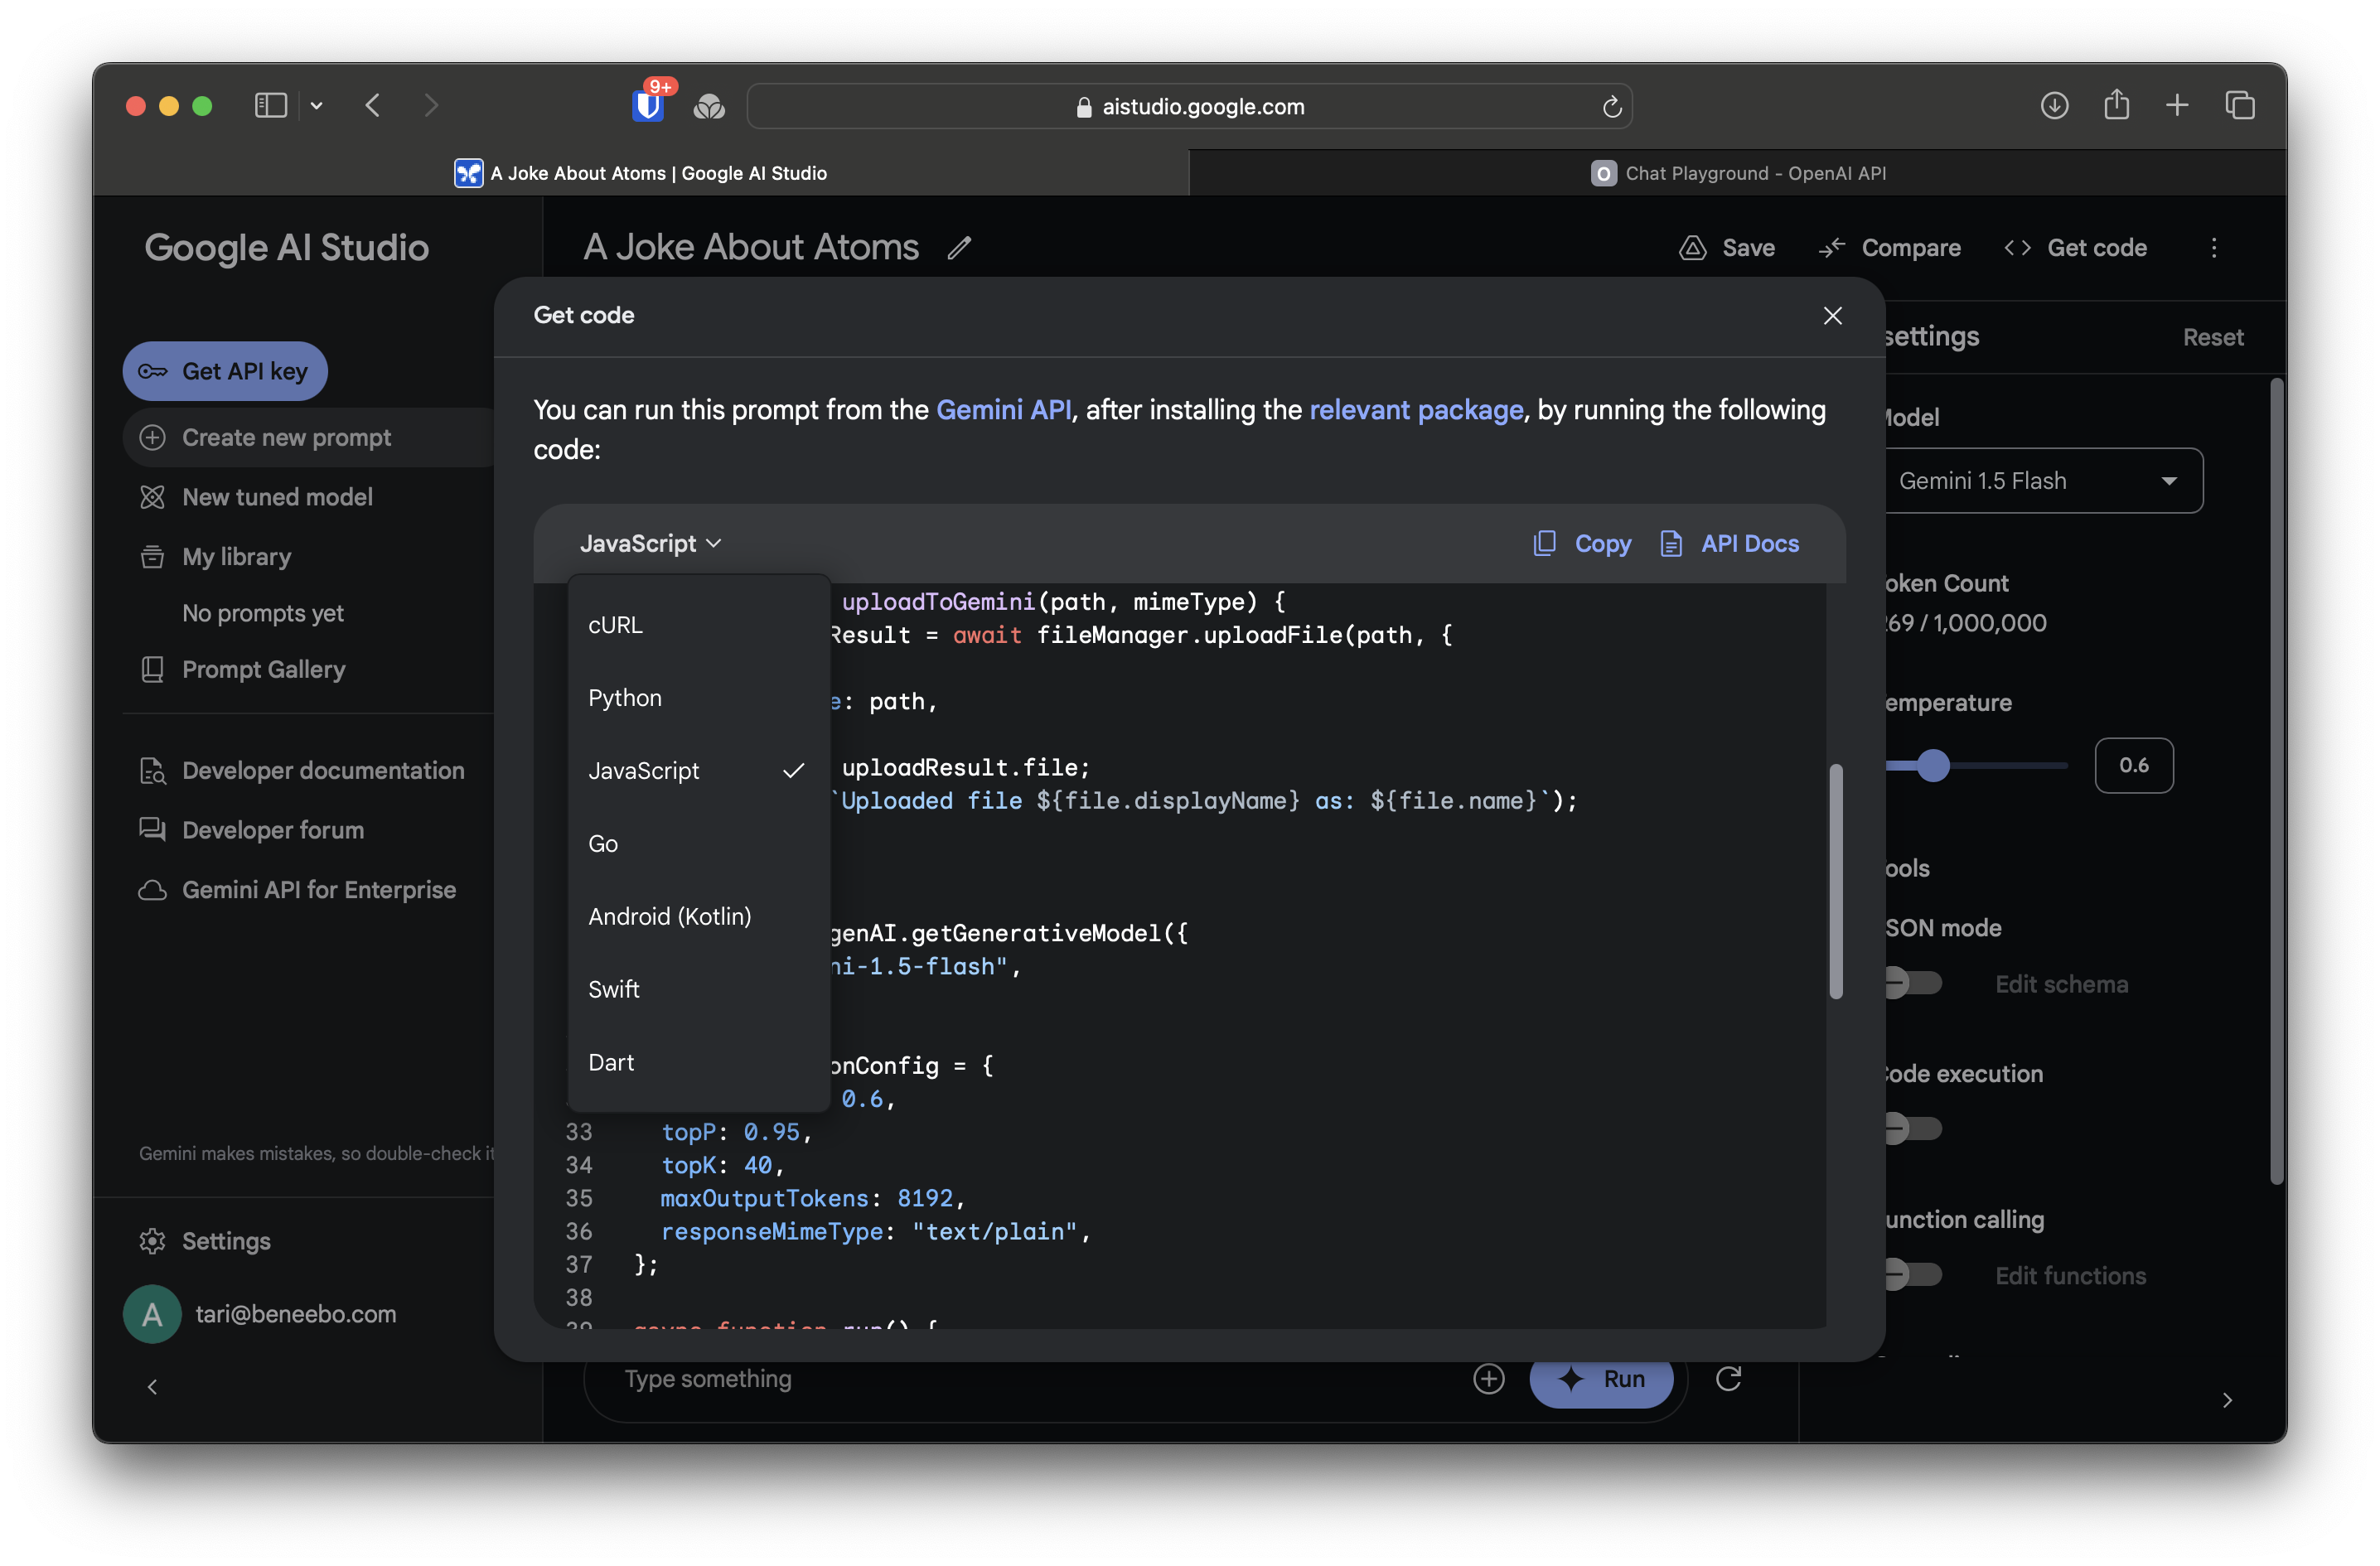Click the Safari sidebar toggle icon

click(x=270, y=106)
